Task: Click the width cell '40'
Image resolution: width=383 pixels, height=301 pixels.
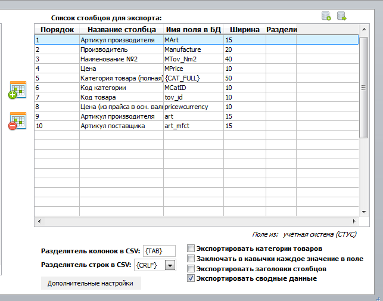Action: [x=245, y=59]
